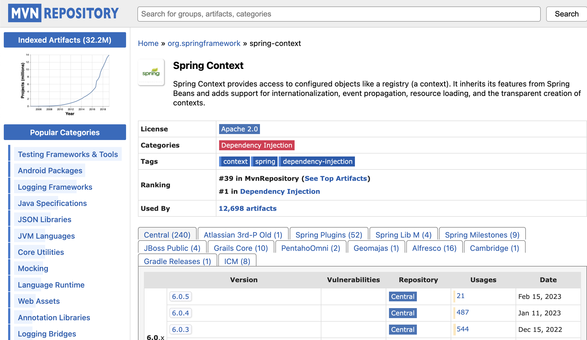Click Central repository badge for 6.0.5
Viewport: 587px width, 340px height.
point(403,296)
